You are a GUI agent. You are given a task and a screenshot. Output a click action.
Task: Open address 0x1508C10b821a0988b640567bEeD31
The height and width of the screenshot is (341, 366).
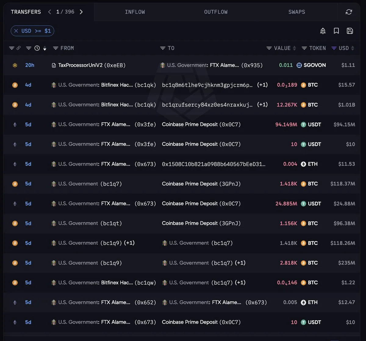click(x=214, y=164)
